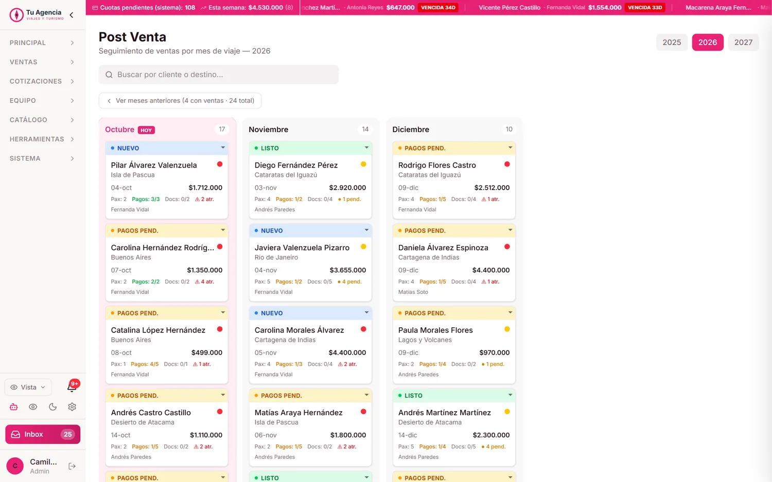Click the "Esta semana: $4.530.000" trend indicator
Viewport: 772px width, 482px height.
click(x=247, y=8)
